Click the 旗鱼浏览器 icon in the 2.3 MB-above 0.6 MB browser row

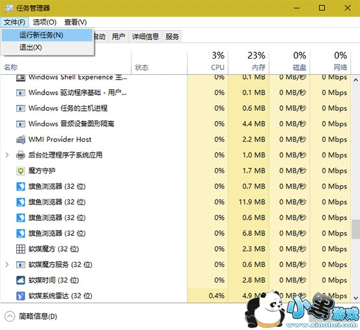click(x=20, y=218)
